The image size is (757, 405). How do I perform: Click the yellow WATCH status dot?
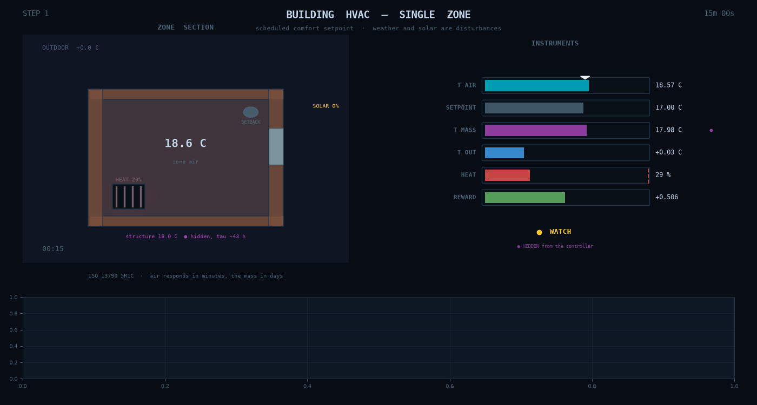coord(539,232)
